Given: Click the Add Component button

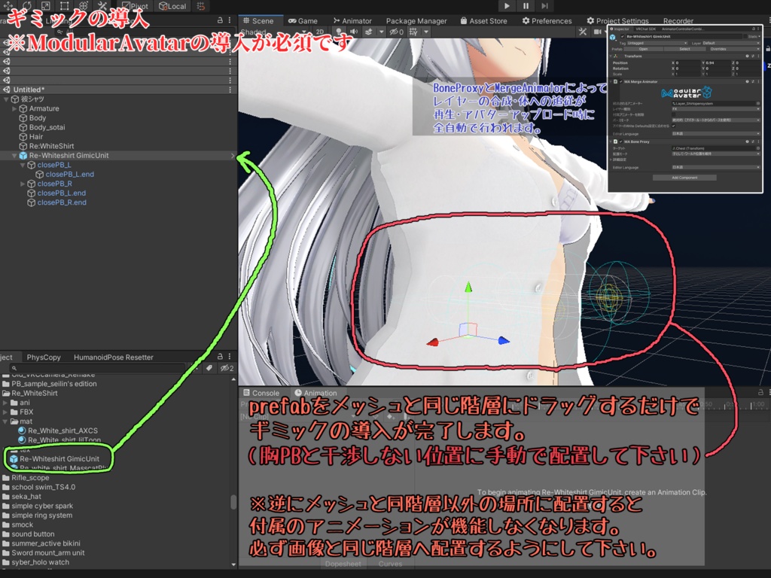Looking at the screenshot, I should click(684, 178).
